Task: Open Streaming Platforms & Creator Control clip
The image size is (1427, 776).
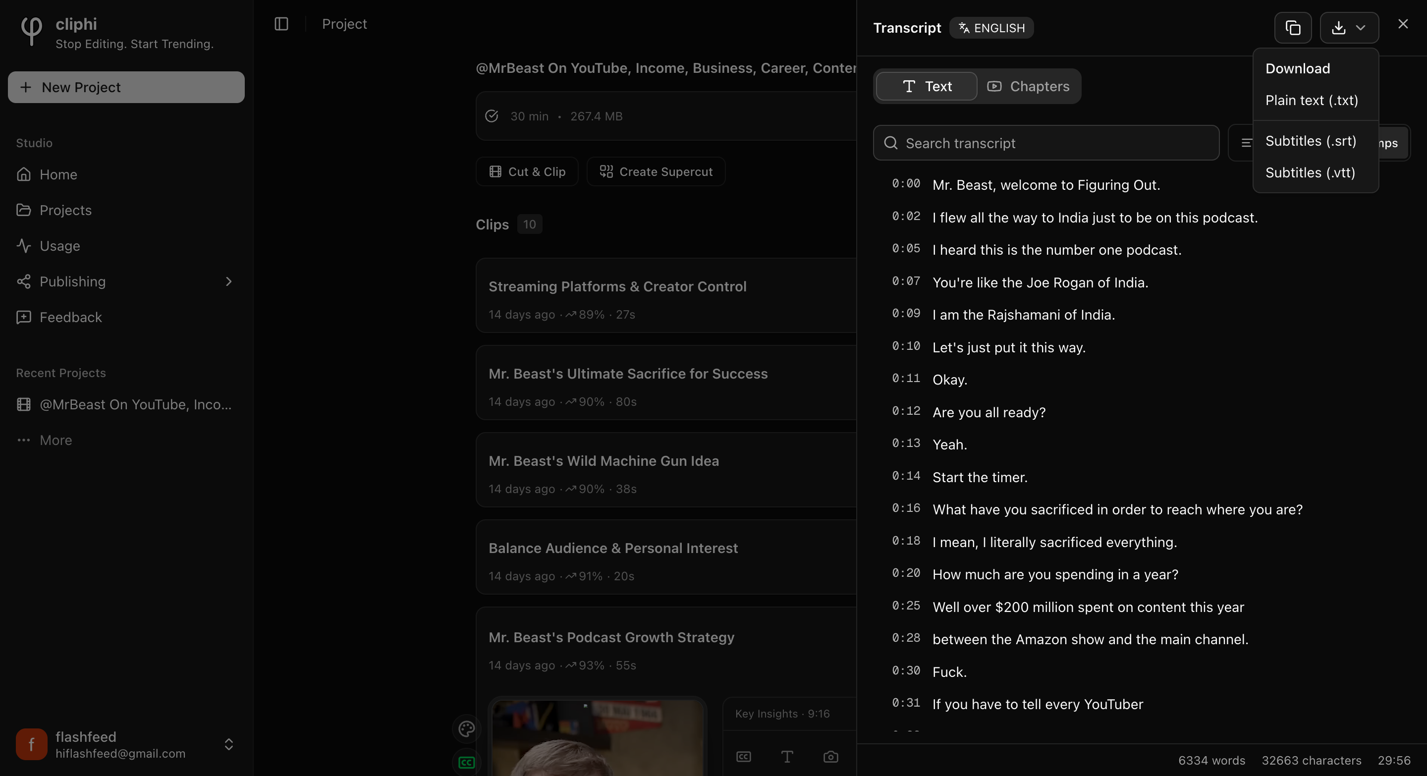Action: 617,286
